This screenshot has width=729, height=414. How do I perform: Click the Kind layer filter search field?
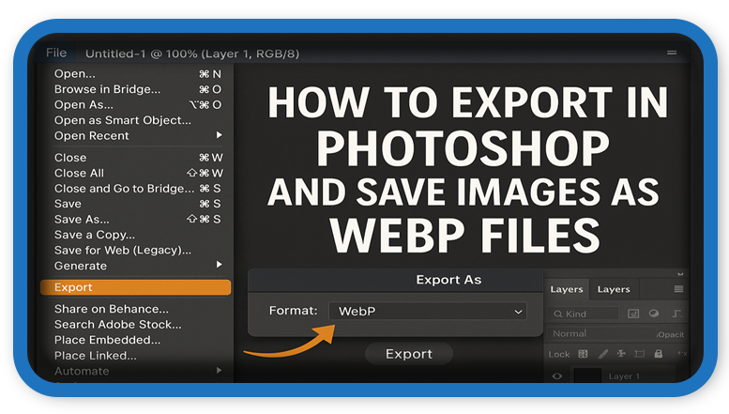tap(584, 314)
